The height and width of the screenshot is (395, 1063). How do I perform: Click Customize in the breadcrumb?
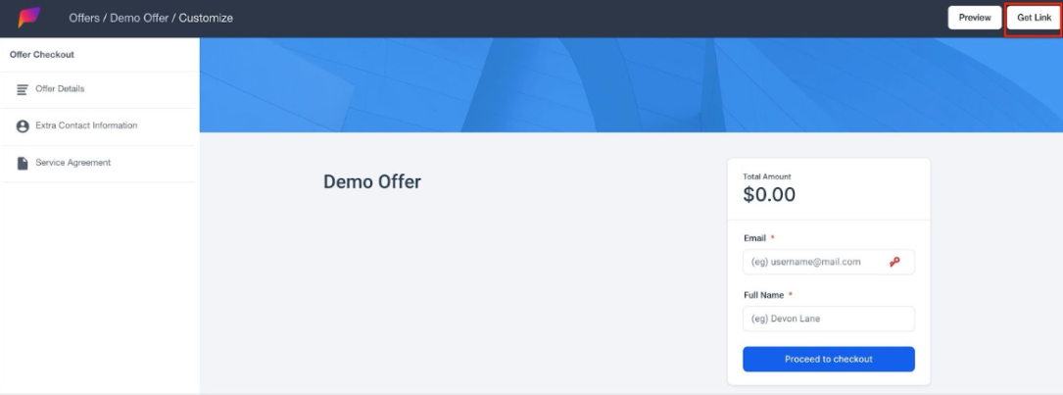(206, 18)
